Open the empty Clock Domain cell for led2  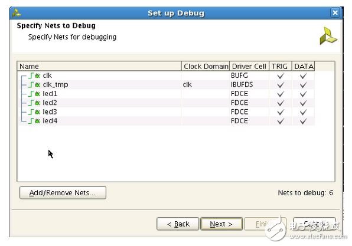[206, 103]
